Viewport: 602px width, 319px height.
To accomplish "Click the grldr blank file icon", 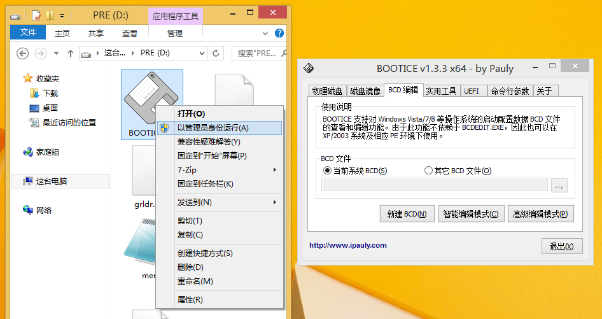I will point(144,171).
